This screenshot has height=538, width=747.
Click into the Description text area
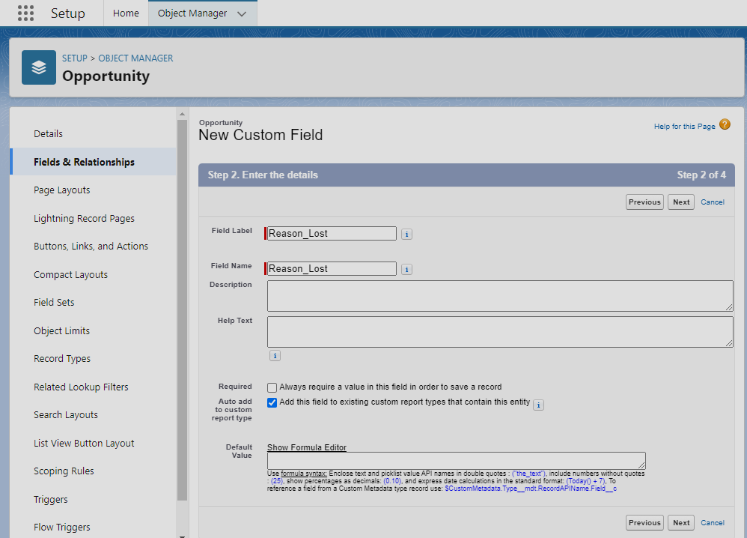coord(500,296)
